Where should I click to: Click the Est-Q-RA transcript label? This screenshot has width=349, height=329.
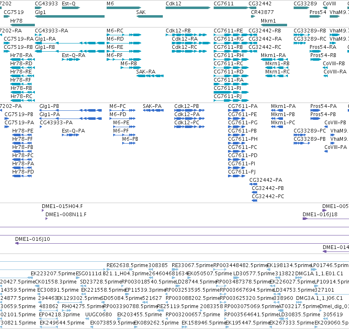click(73, 55)
